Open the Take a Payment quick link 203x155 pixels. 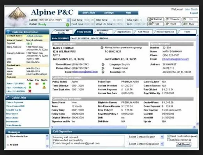pos(15,102)
